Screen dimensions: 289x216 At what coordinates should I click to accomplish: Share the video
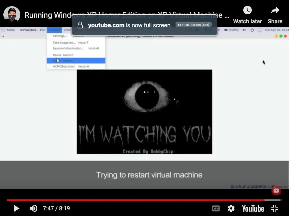click(x=275, y=15)
